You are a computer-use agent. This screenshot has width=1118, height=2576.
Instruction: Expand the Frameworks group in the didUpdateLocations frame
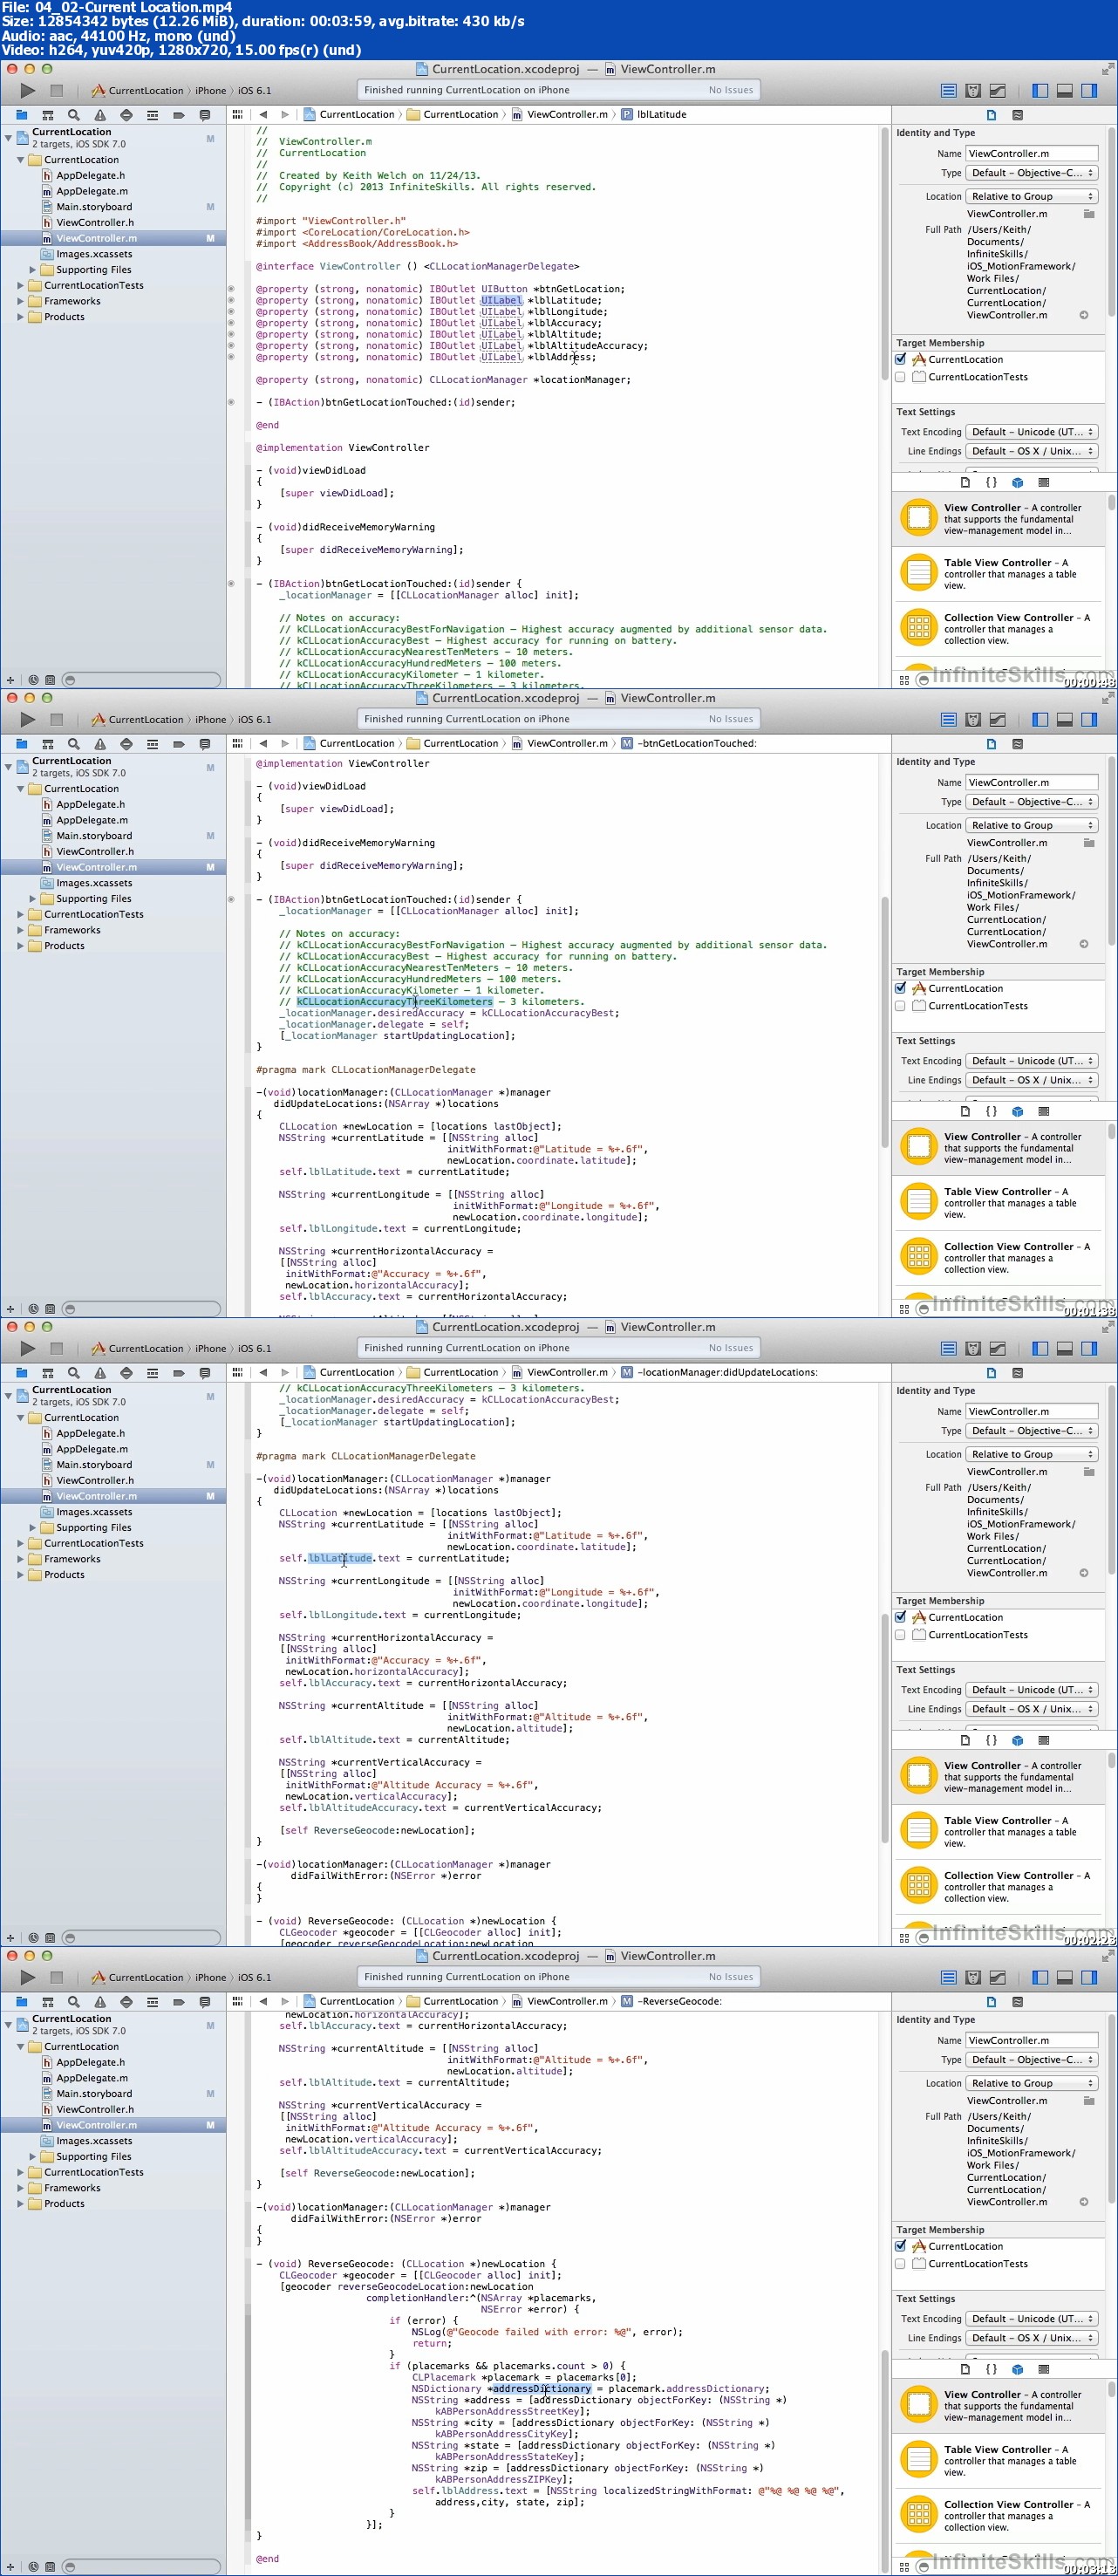coord(20,1559)
